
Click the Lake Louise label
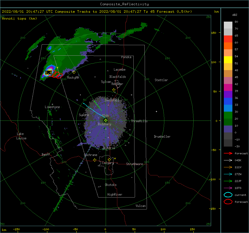coord(21,136)
